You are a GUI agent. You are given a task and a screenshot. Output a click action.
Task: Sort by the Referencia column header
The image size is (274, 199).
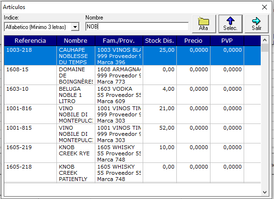click(30, 40)
